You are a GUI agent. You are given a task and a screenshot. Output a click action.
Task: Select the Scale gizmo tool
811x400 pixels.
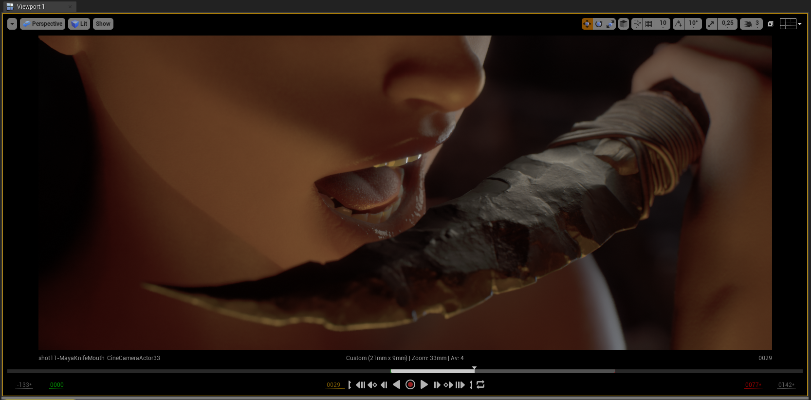pyautogui.click(x=610, y=24)
